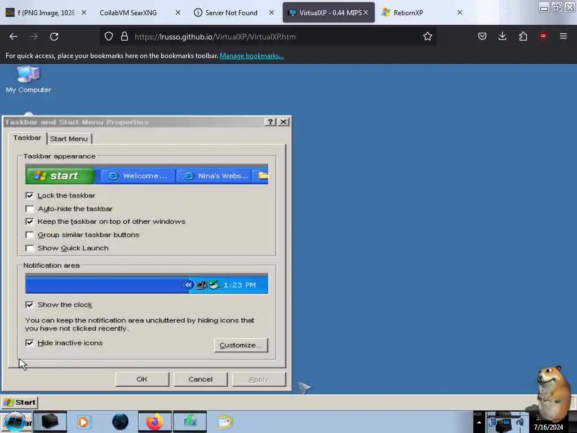This screenshot has height=433, width=577.
Task: Click the Customize... button
Action: (x=241, y=346)
